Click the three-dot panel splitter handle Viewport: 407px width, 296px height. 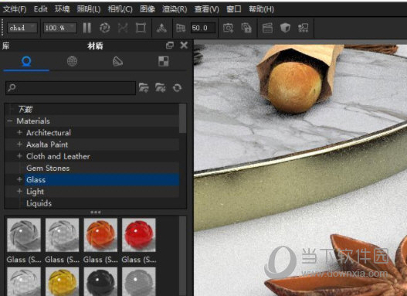click(x=96, y=213)
